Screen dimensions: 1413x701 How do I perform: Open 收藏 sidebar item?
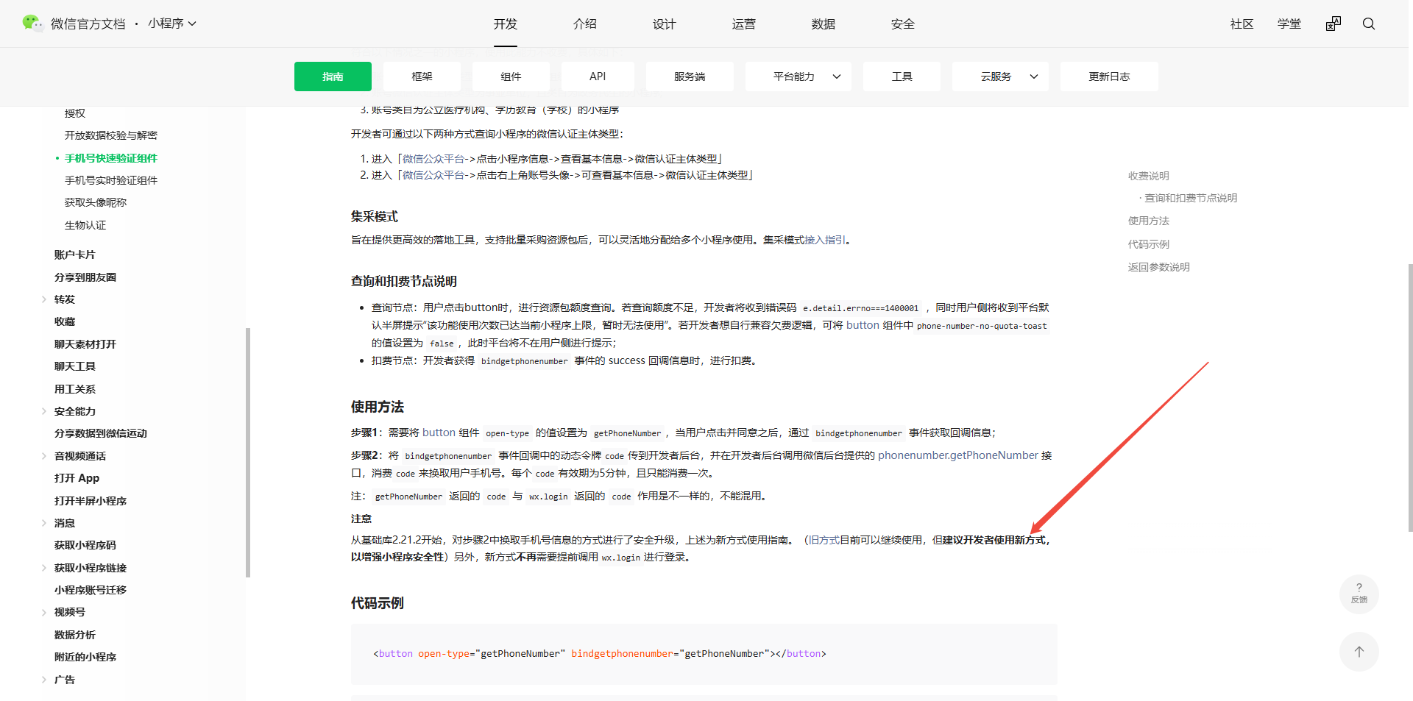coord(65,321)
